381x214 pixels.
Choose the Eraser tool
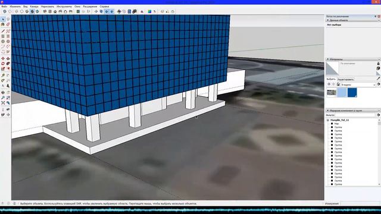point(8,24)
